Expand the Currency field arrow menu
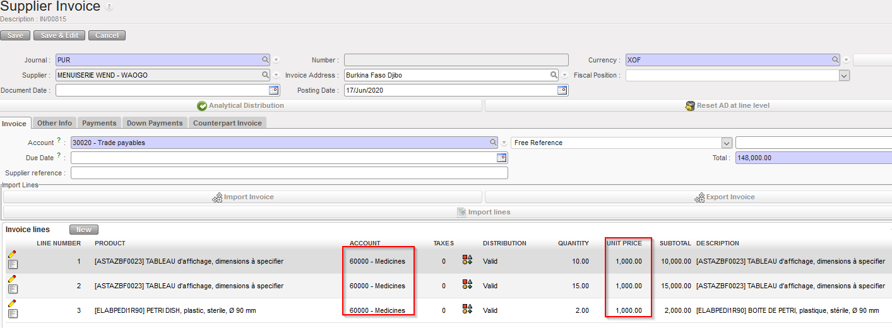This screenshot has height=328, width=892. click(x=846, y=60)
